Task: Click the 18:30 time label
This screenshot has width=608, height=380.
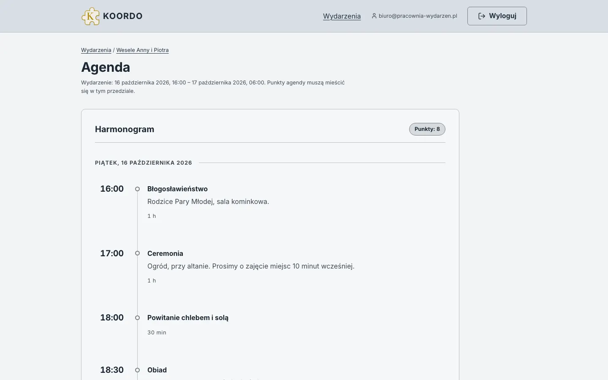Action: 112,370
